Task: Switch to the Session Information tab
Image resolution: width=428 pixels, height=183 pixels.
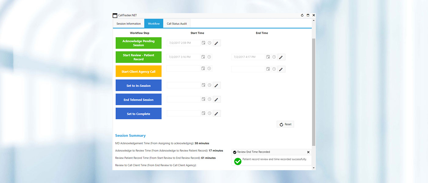Action: point(129,23)
